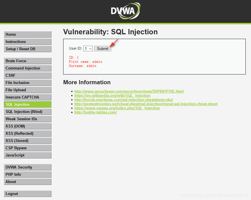Open the ferruh.mavituna.com cheatsheet link
251x200 pixels.
pos(124,100)
